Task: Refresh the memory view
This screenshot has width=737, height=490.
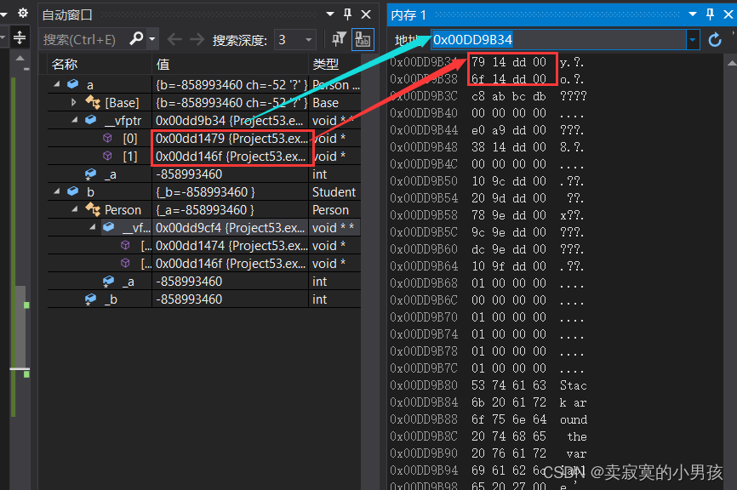Action: 715,40
